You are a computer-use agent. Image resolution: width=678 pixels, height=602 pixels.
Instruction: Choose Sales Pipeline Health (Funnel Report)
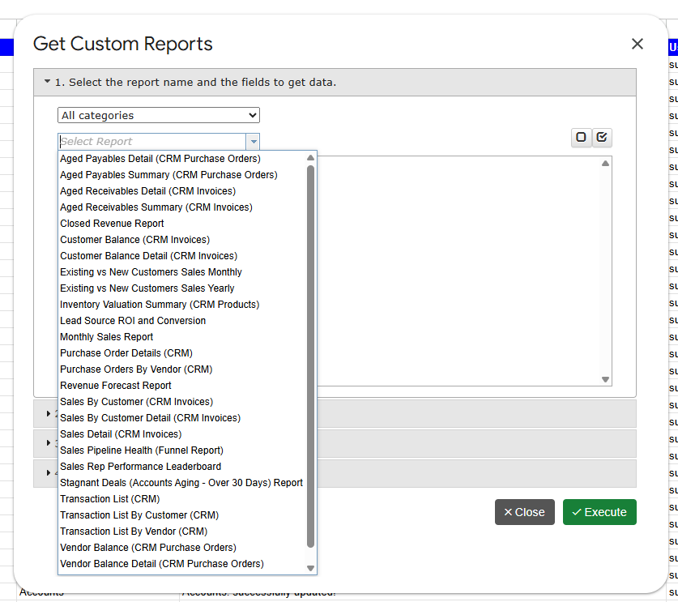[142, 450]
